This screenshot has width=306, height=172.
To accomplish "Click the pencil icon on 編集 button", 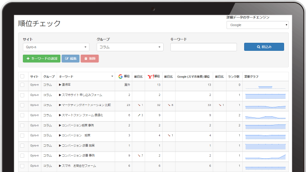I will (x=67, y=58).
